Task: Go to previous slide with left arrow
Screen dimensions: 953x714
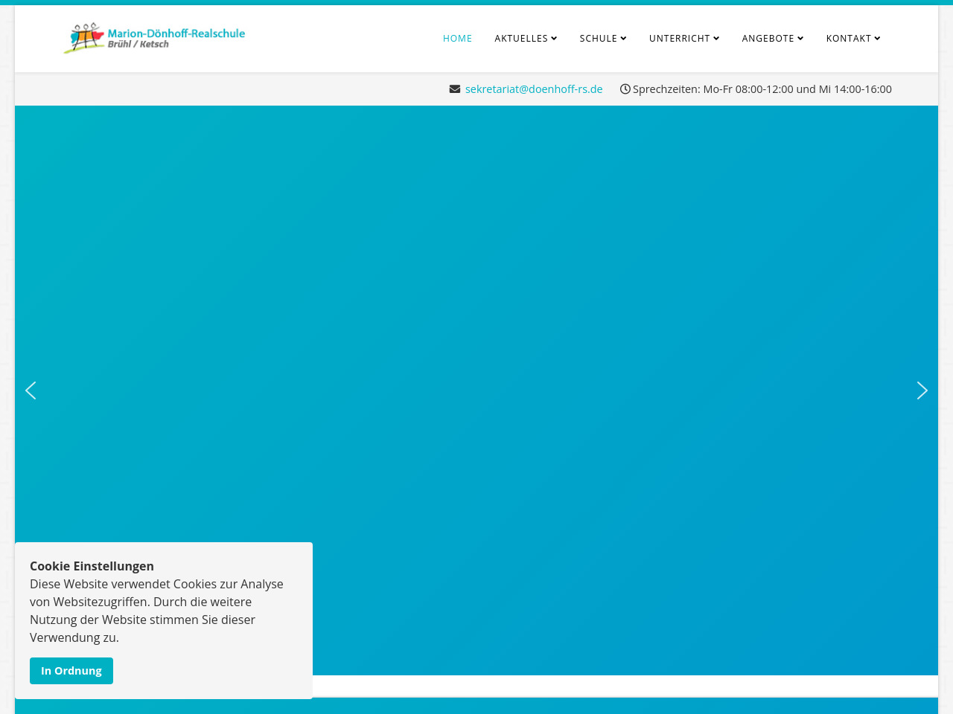Action: pyautogui.click(x=31, y=390)
